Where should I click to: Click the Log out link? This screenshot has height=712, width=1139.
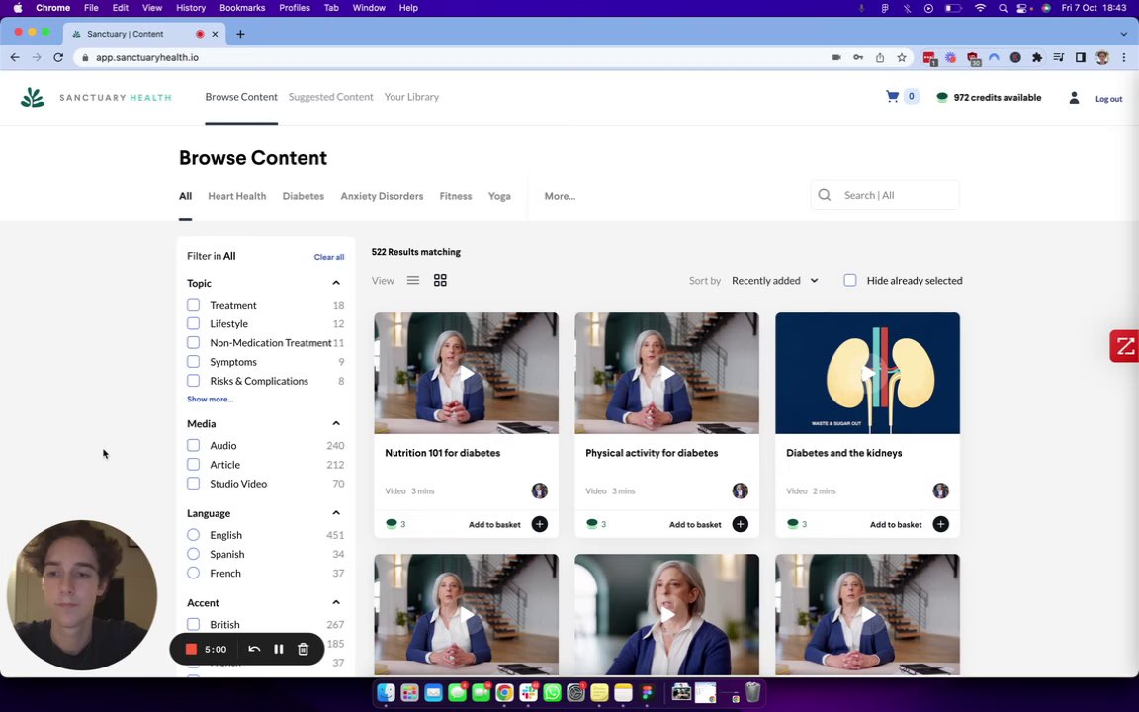[1108, 99]
